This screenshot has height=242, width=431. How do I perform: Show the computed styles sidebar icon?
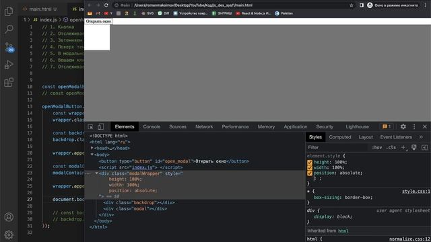pyautogui.click(x=425, y=147)
